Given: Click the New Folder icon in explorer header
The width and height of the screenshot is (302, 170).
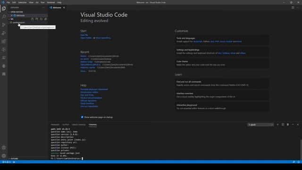Looking at the screenshot, I should (37, 19).
